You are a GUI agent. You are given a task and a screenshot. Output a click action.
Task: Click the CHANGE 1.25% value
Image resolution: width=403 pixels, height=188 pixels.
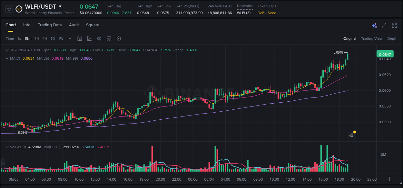(166, 50)
